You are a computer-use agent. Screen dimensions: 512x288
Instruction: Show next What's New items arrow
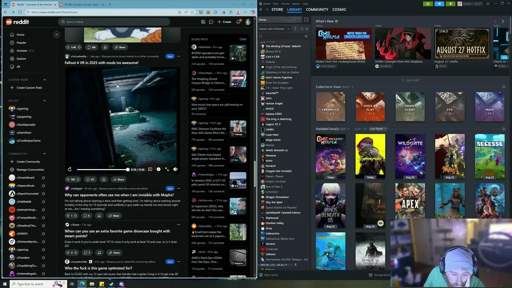click(x=503, y=21)
